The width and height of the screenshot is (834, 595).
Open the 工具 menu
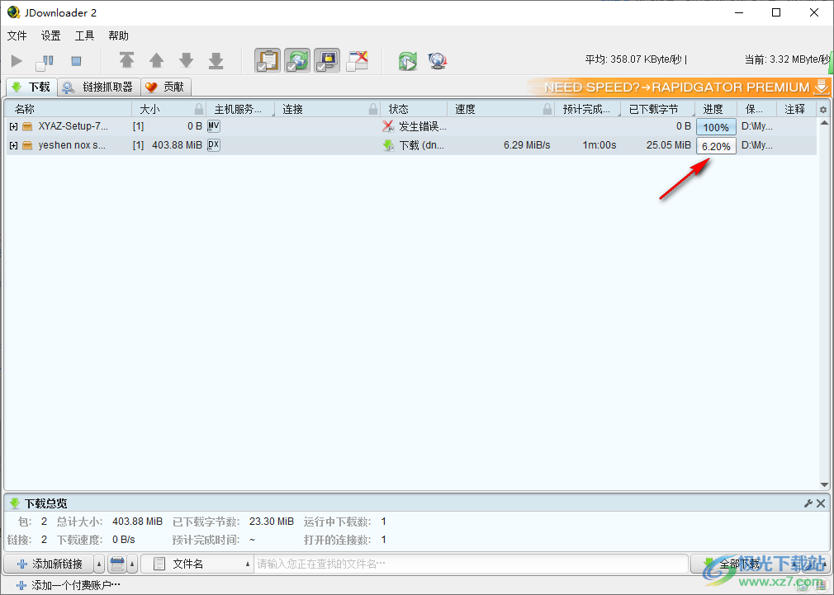[84, 35]
